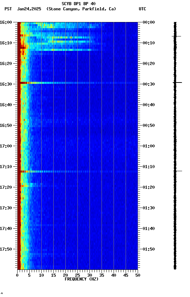Screen dimensions: 190x297
Task: Click the '01:50' UTC time label
Action: click(149, 249)
